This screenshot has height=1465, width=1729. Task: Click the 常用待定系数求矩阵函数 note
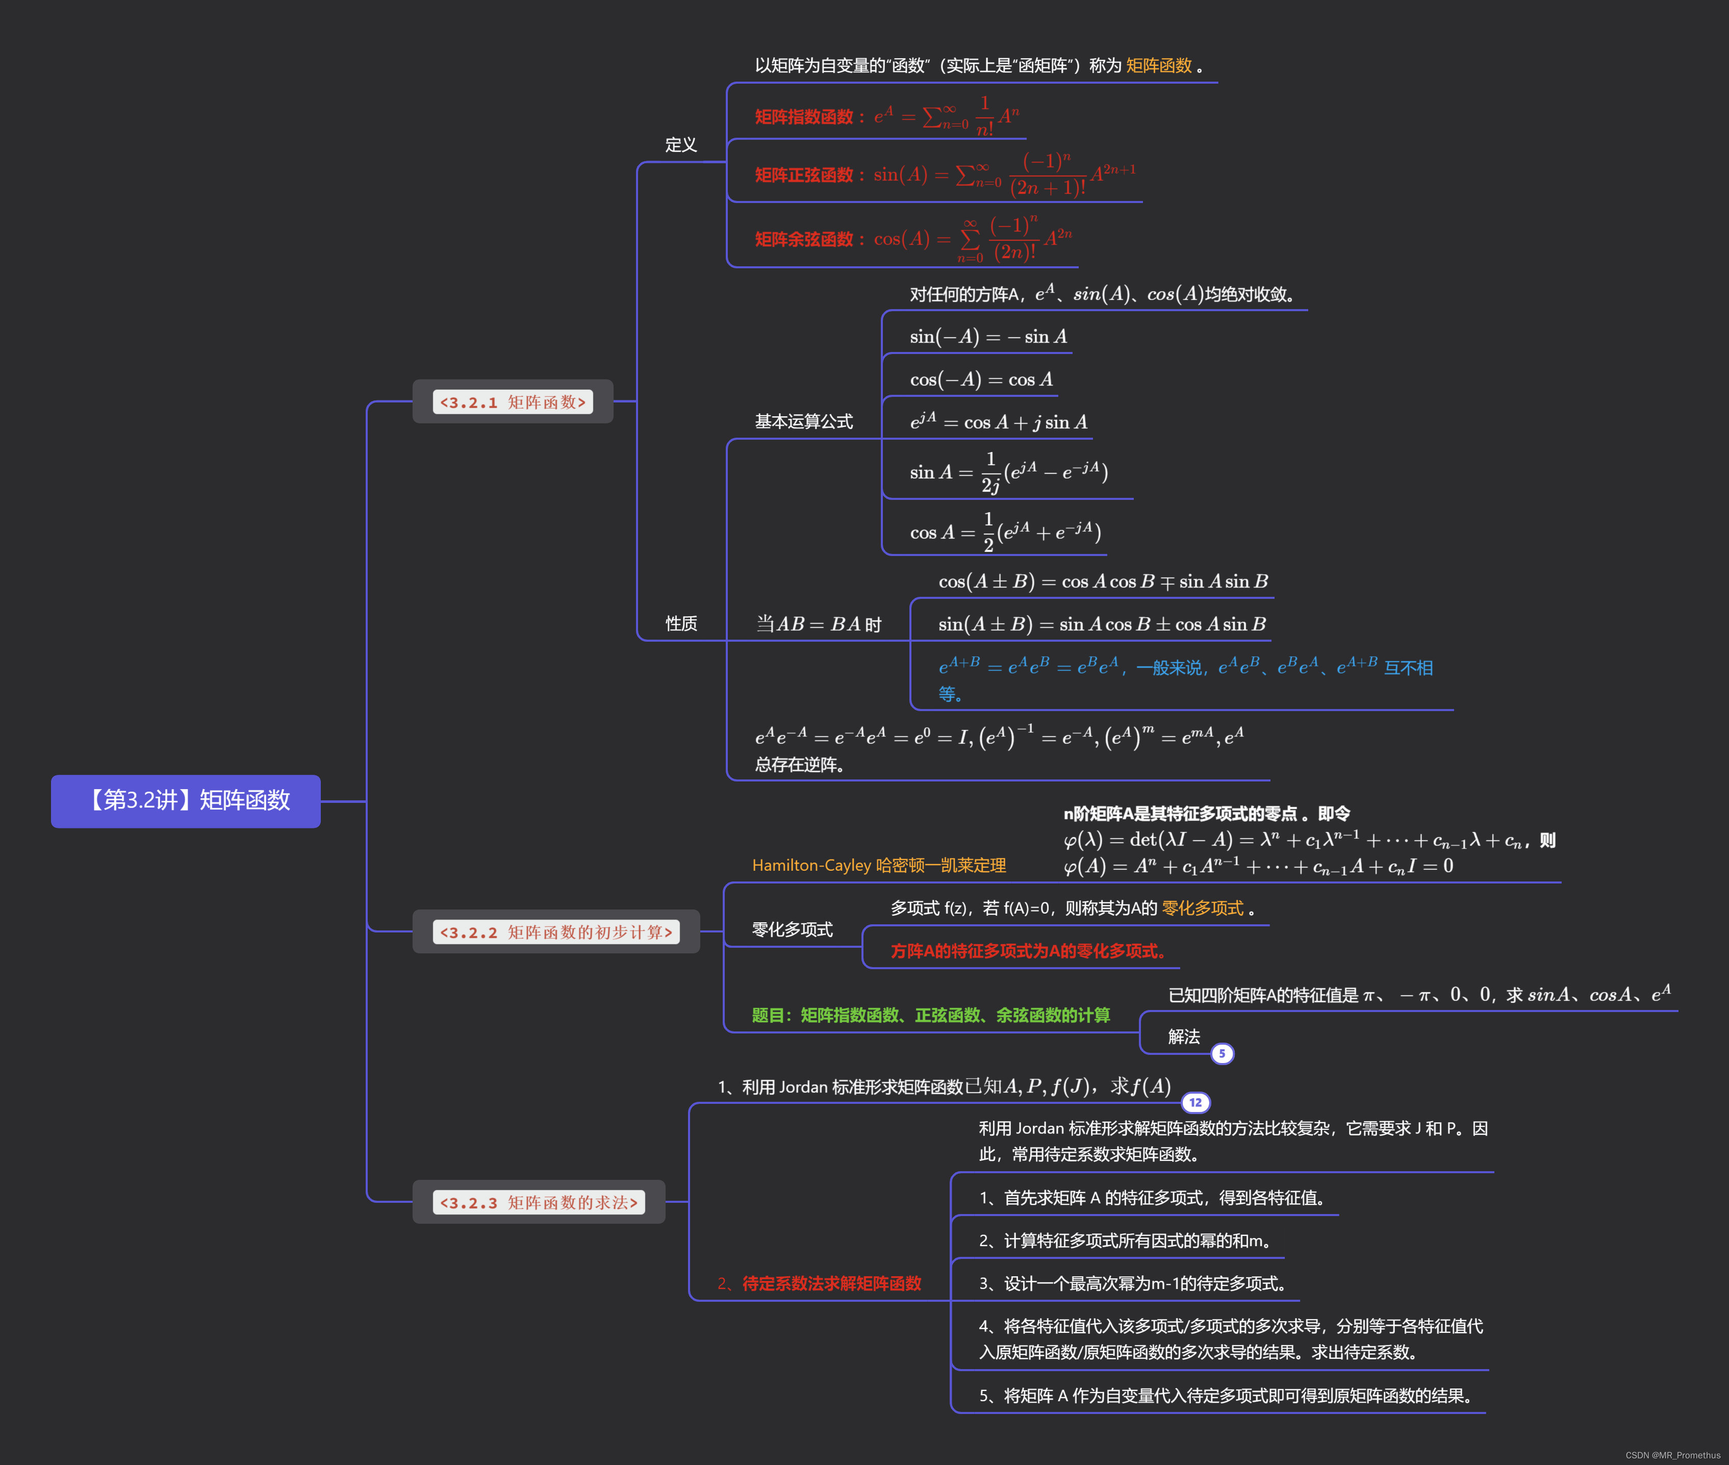(1232, 1141)
